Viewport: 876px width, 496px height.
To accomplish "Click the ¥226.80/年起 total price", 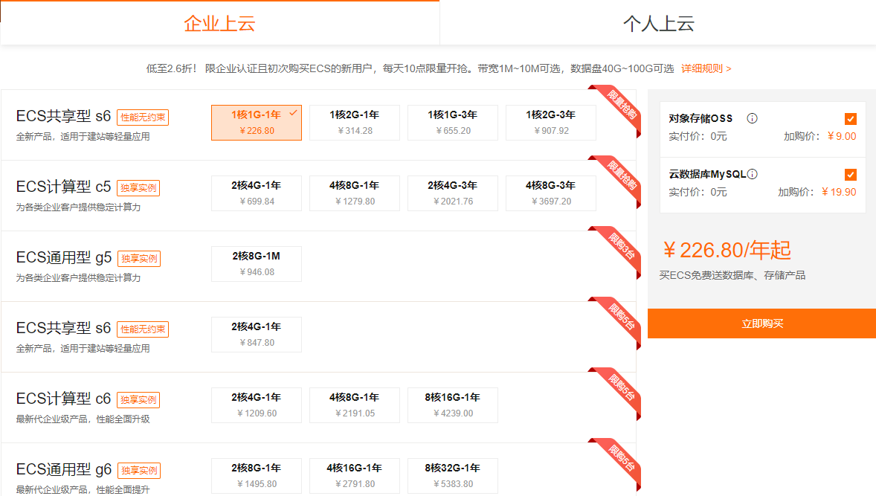I will (727, 251).
